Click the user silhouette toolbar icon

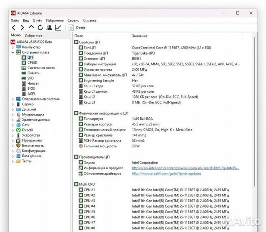click(x=49, y=27)
